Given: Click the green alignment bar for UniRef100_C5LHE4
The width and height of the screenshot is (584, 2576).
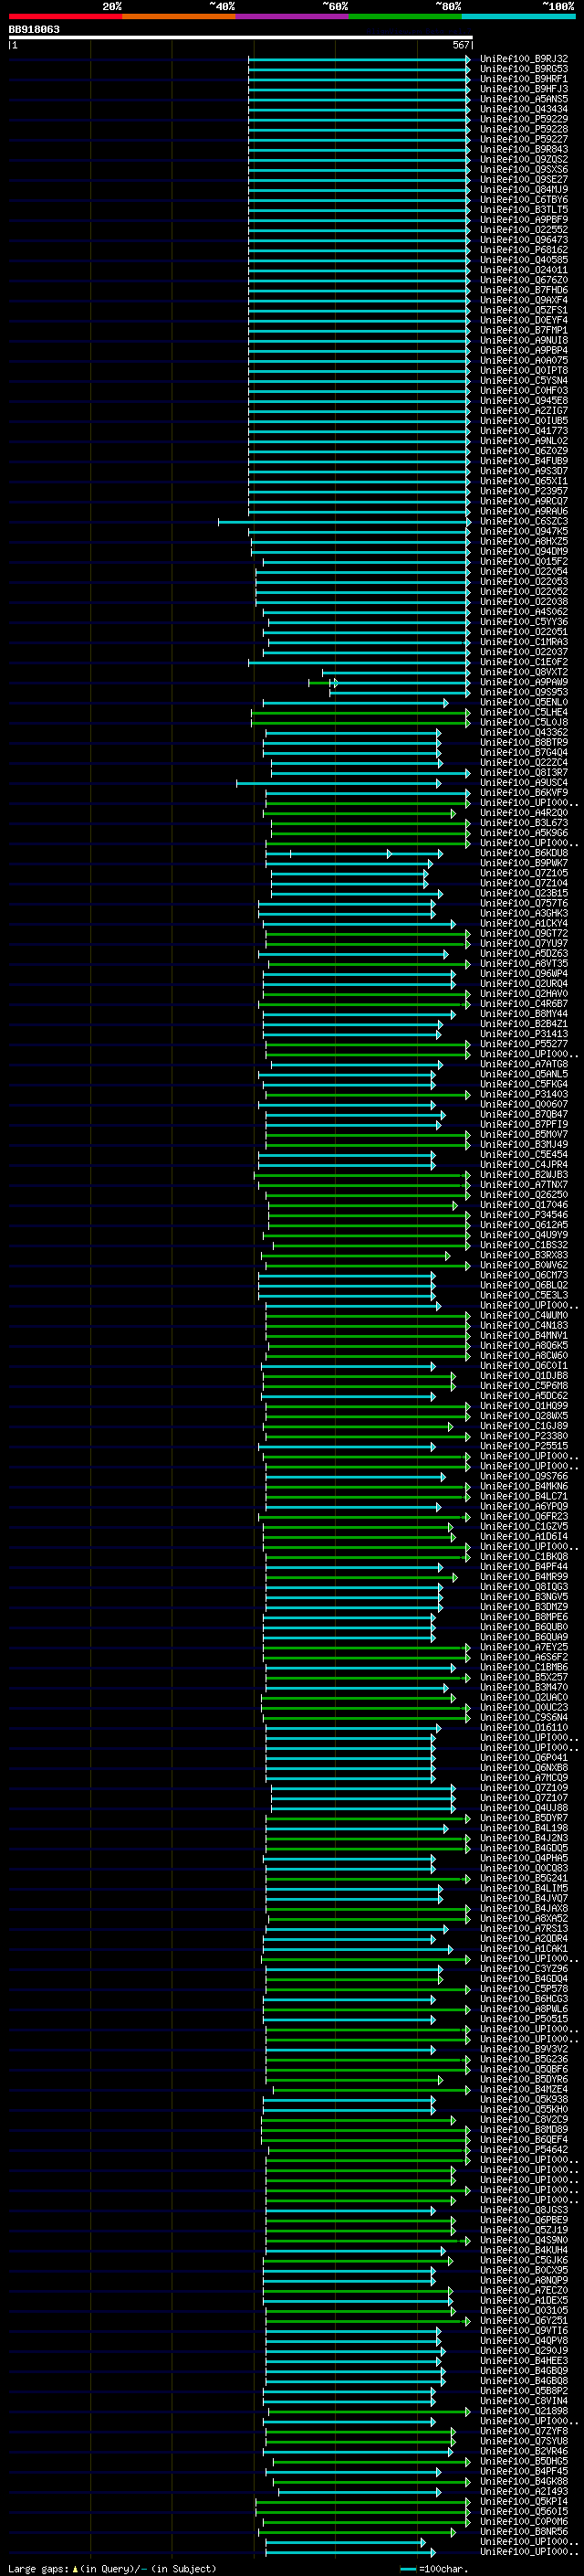Looking at the screenshot, I should (x=361, y=713).
